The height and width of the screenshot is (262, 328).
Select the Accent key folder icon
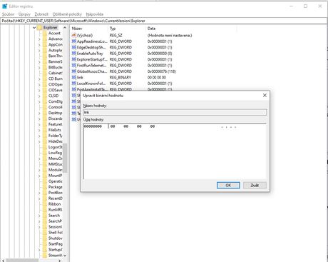tap(45, 34)
